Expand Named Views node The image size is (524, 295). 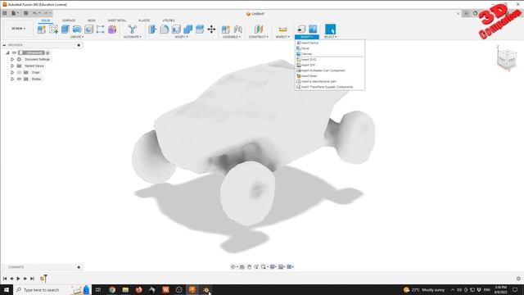pyautogui.click(x=12, y=66)
